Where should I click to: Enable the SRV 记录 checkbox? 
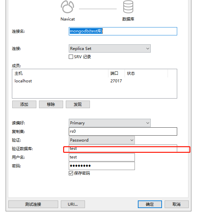pos(71,57)
